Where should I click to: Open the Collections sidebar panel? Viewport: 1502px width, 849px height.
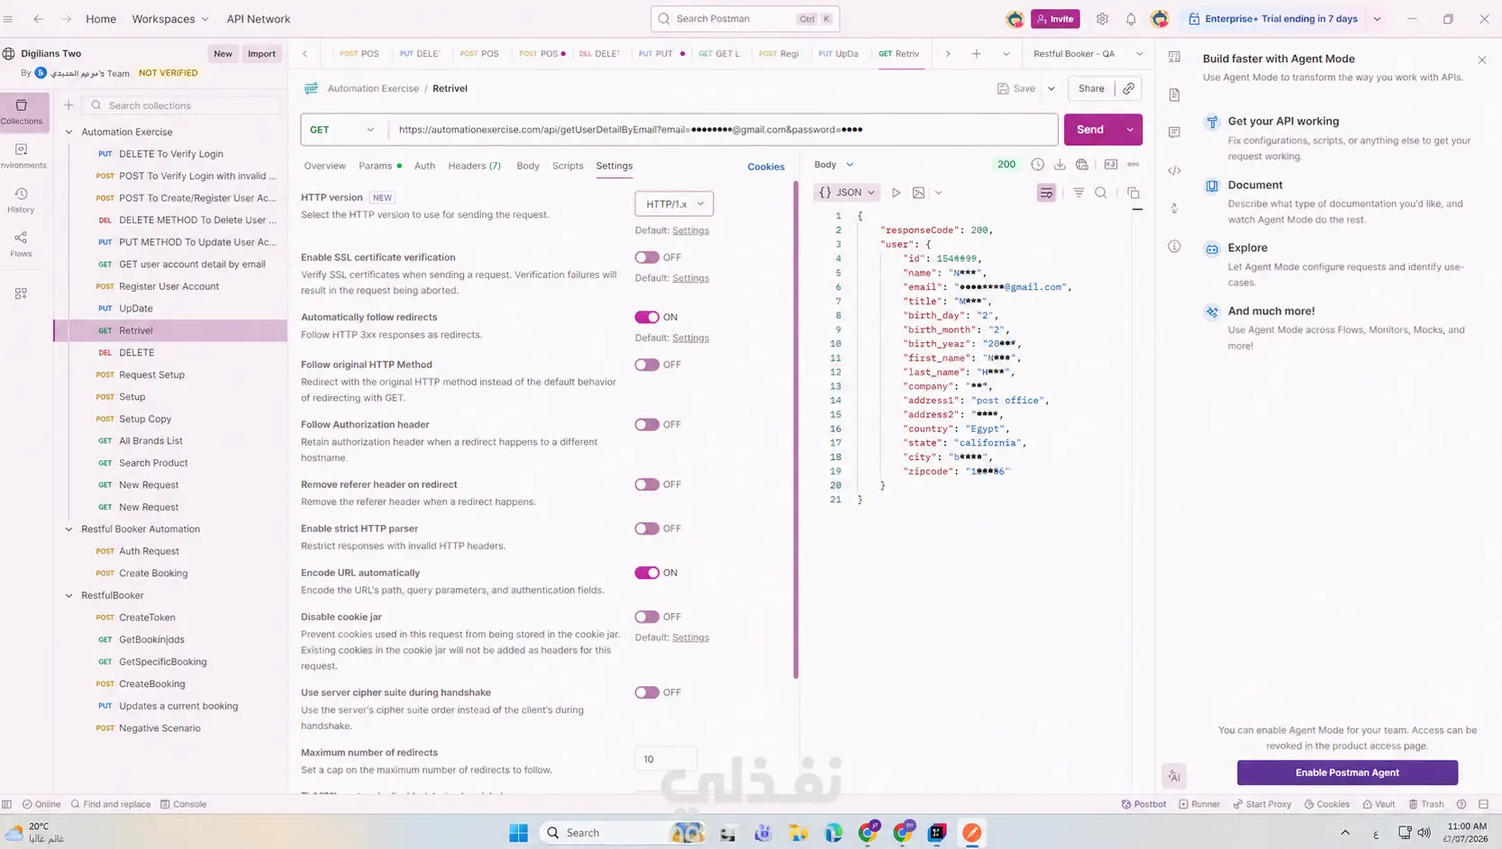(22, 112)
